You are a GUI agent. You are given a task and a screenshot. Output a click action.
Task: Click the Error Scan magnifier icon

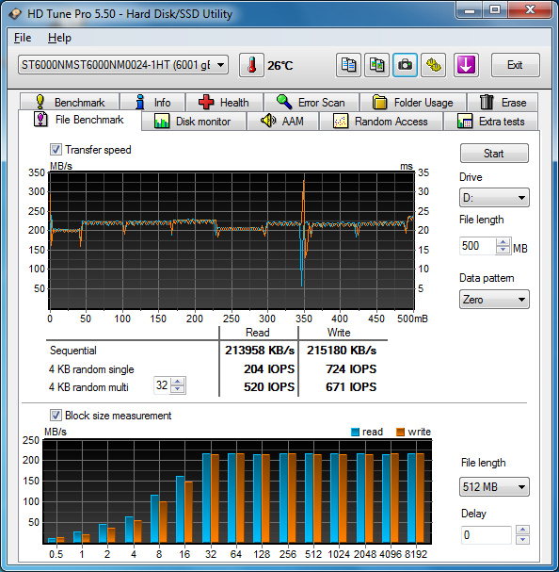click(284, 102)
